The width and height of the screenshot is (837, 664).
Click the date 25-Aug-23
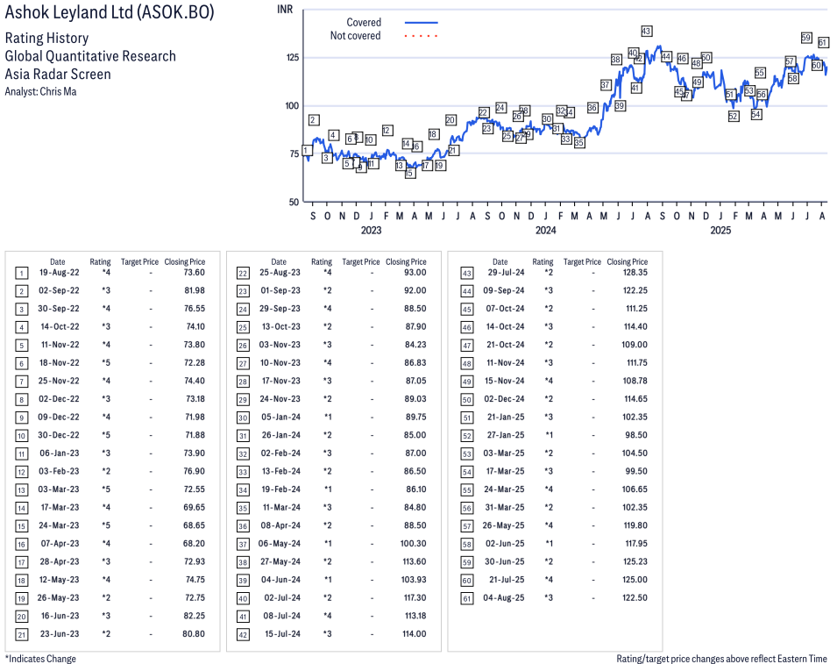tap(280, 273)
